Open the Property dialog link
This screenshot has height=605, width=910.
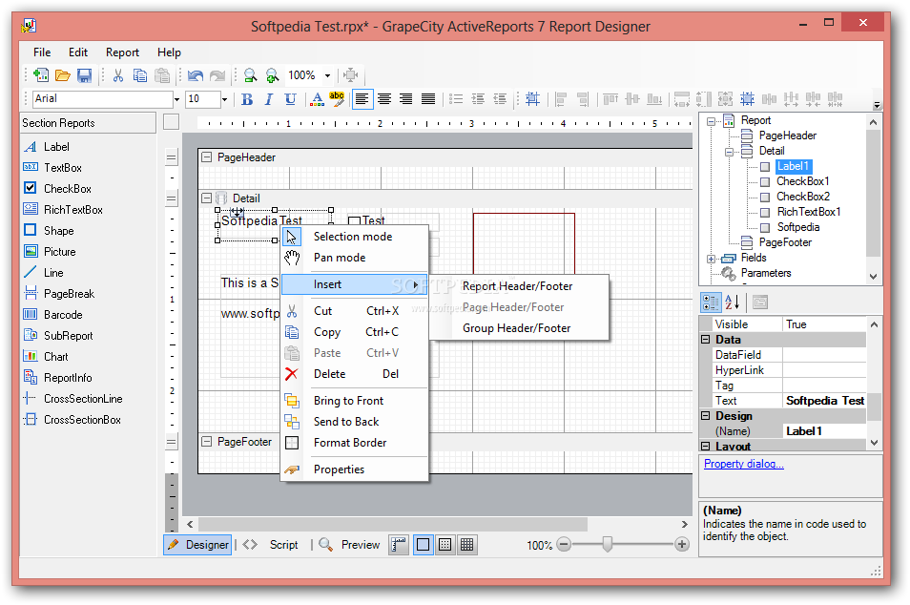(x=743, y=464)
